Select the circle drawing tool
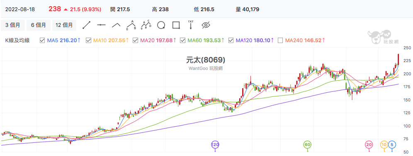This screenshot has height=156, width=413. click(x=161, y=25)
